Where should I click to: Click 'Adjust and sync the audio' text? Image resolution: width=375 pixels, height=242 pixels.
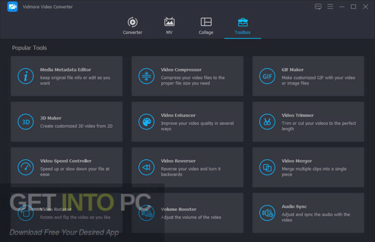coord(316,218)
